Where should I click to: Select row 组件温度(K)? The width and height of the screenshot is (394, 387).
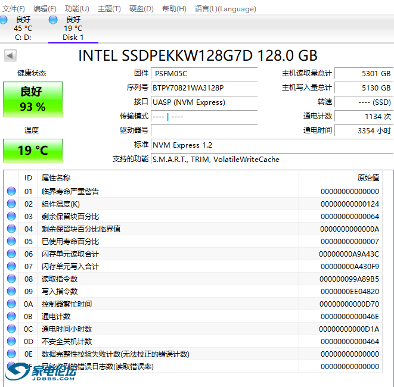[x=193, y=204]
